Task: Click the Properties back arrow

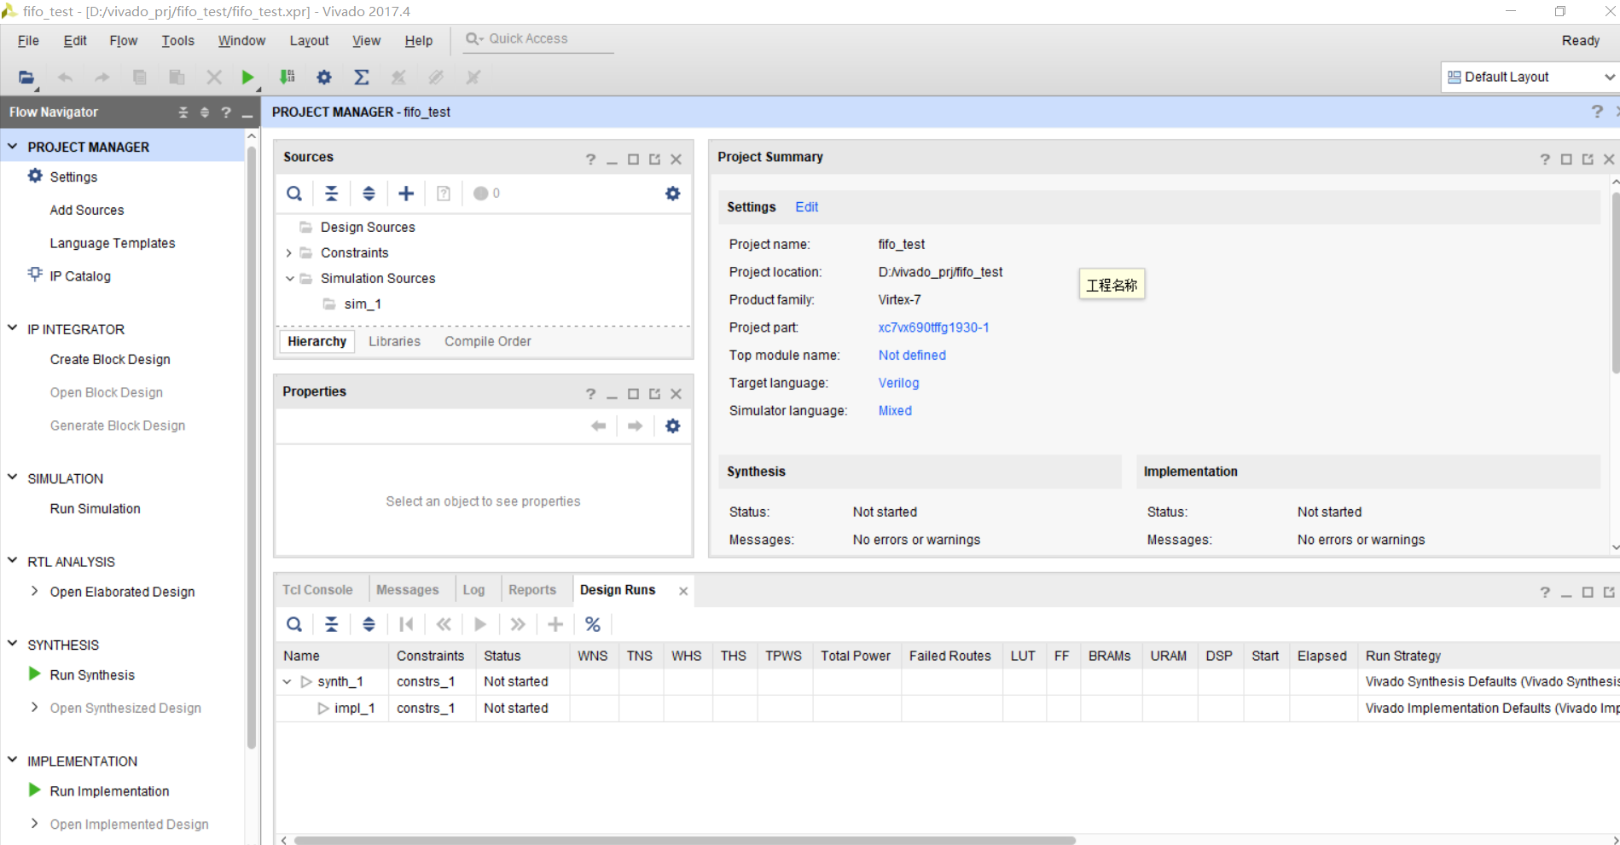Action: pos(599,425)
